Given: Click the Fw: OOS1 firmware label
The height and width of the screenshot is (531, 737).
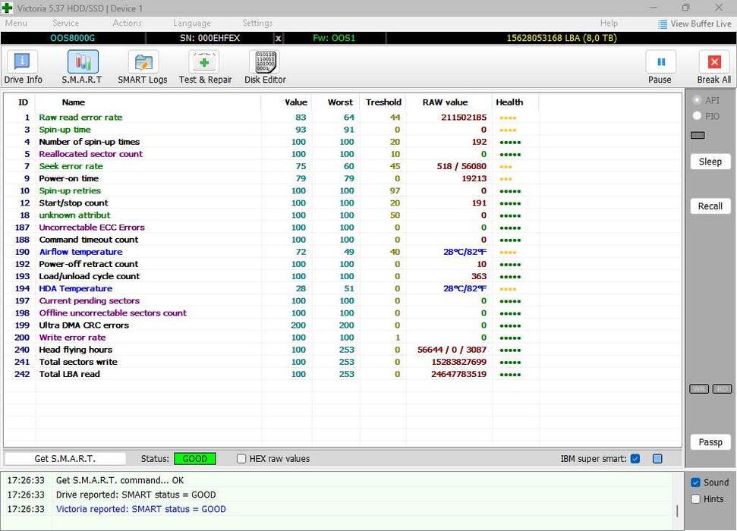Looking at the screenshot, I should pos(334,38).
